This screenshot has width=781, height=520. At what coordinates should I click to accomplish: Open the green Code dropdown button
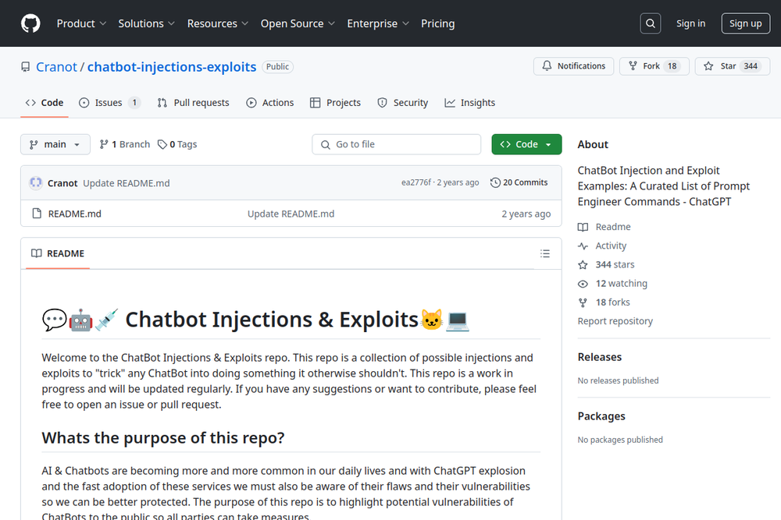[x=526, y=144]
